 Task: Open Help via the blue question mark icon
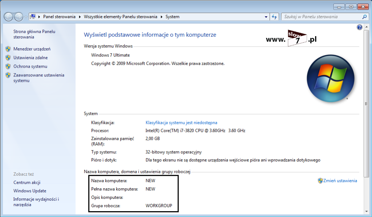[x=359, y=27]
